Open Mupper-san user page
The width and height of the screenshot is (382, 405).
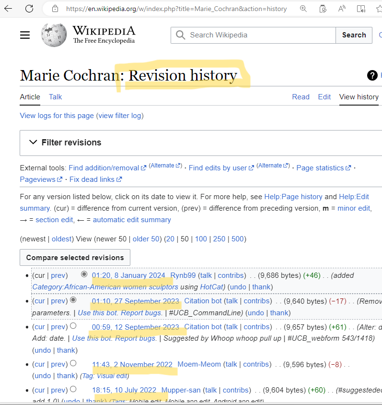(x=181, y=390)
